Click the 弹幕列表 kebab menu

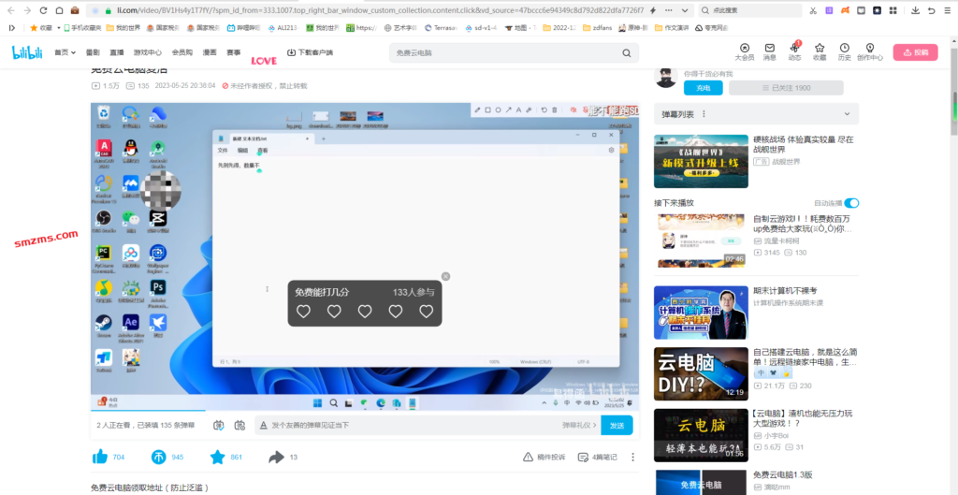click(704, 113)
